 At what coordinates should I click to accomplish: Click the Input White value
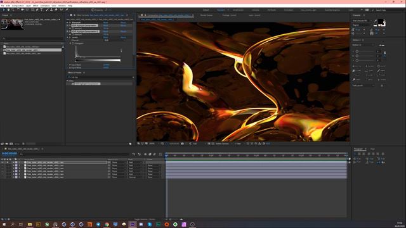[106, 68]
